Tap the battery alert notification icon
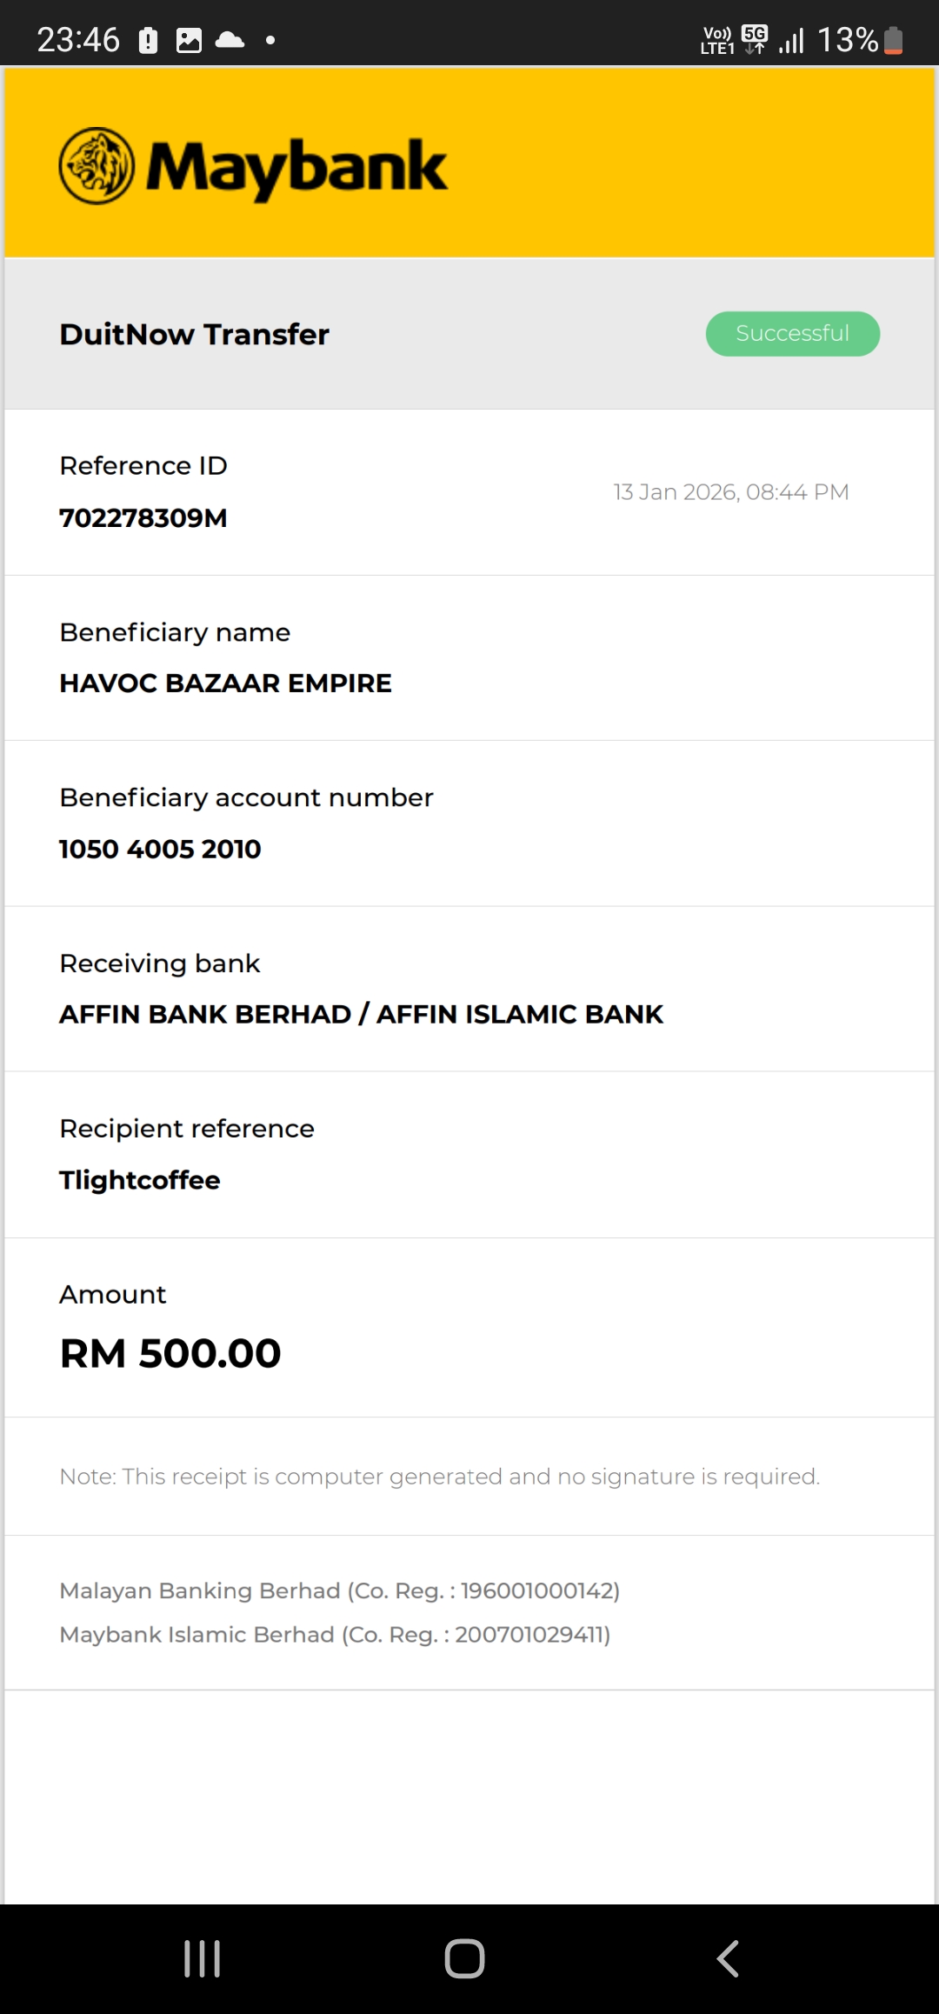Viewport: 939px width, 2014px height. 149,40
